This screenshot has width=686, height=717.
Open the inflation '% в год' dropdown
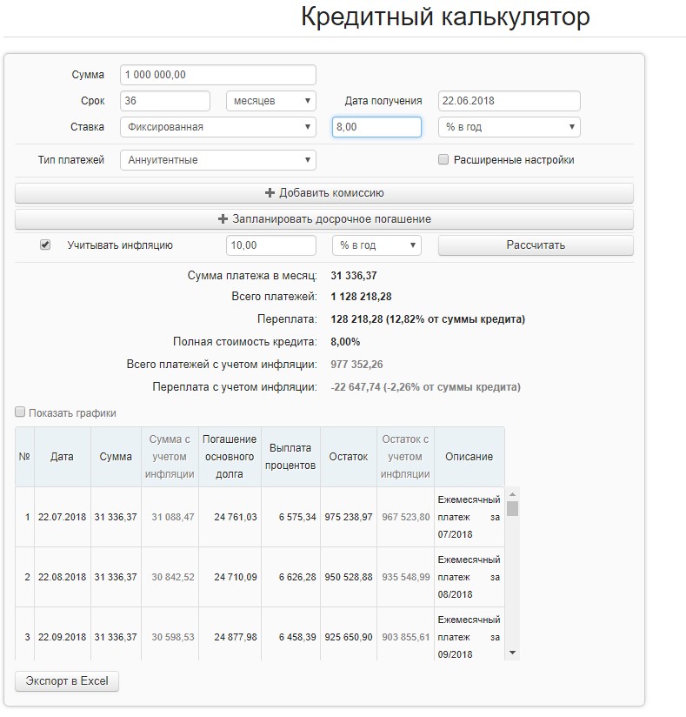(376, 245)
